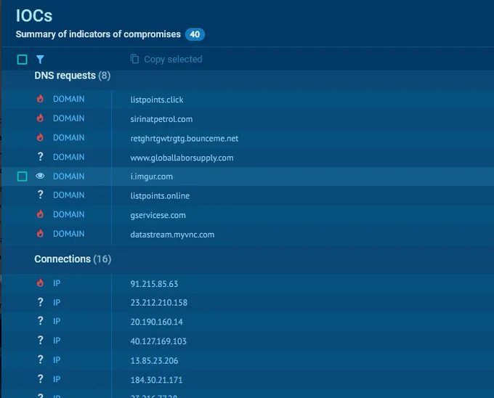Click the DOMAIN type label of gservicese.com
Image resolution: width=494 pixels, height=398 pixels.
click(x=69, y=214)
